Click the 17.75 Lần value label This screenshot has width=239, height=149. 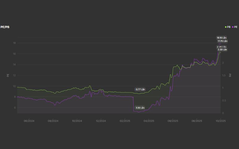click(223, 41)
